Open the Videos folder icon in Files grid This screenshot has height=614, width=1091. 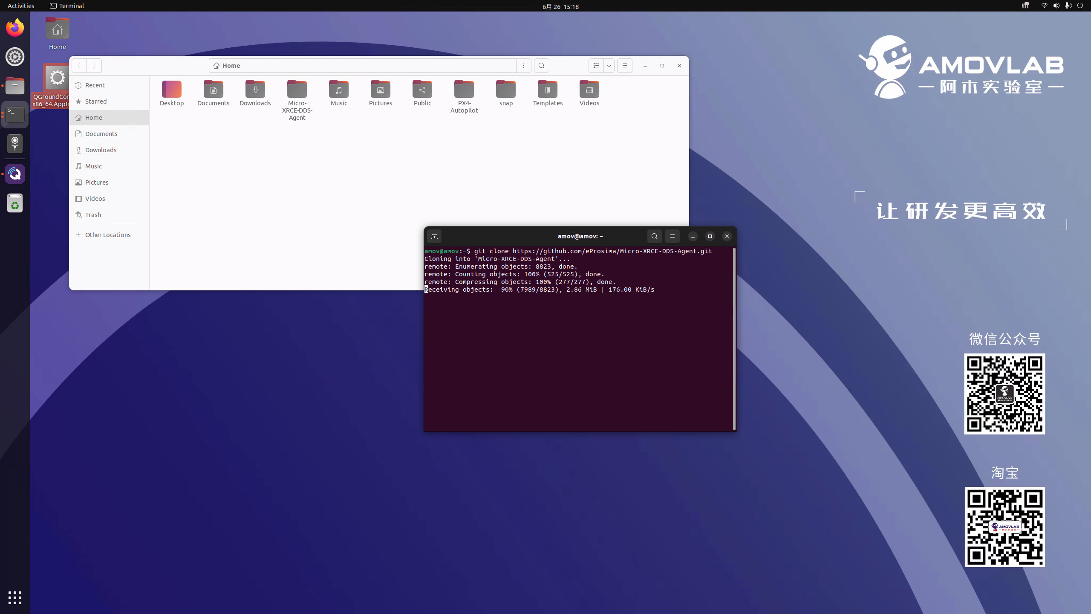[589, 93]
